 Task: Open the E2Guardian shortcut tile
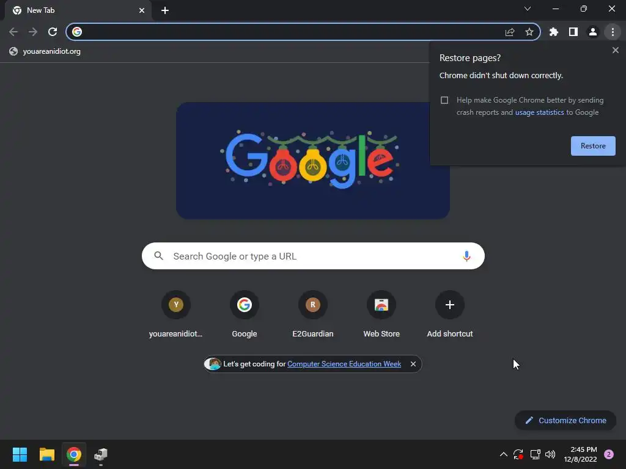[313, 315]
